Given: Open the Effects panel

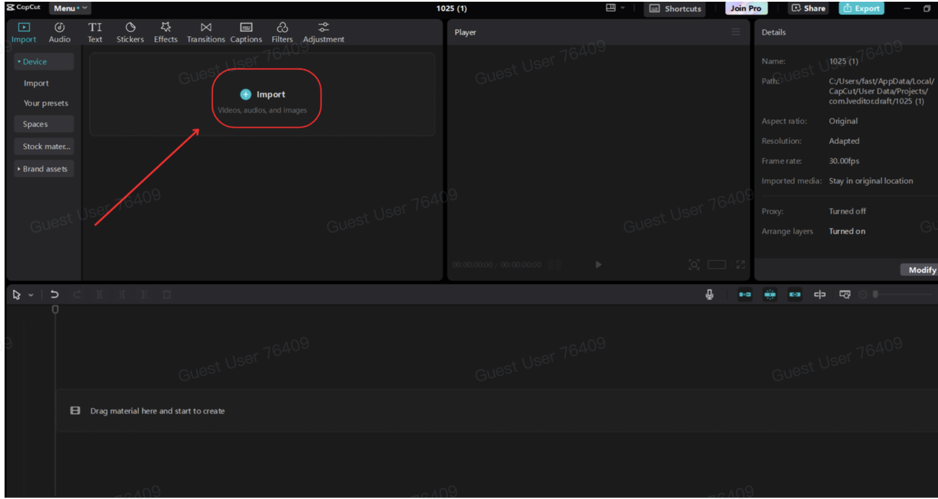Looking at the screenshot, I should click(165, 33).
